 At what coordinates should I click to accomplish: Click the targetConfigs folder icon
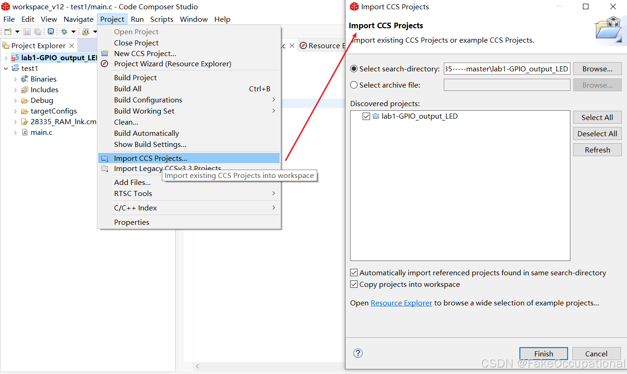pos(25,111)
